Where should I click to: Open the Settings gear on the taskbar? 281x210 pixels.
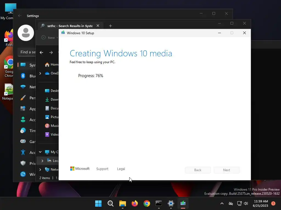[x=171, y=203]
